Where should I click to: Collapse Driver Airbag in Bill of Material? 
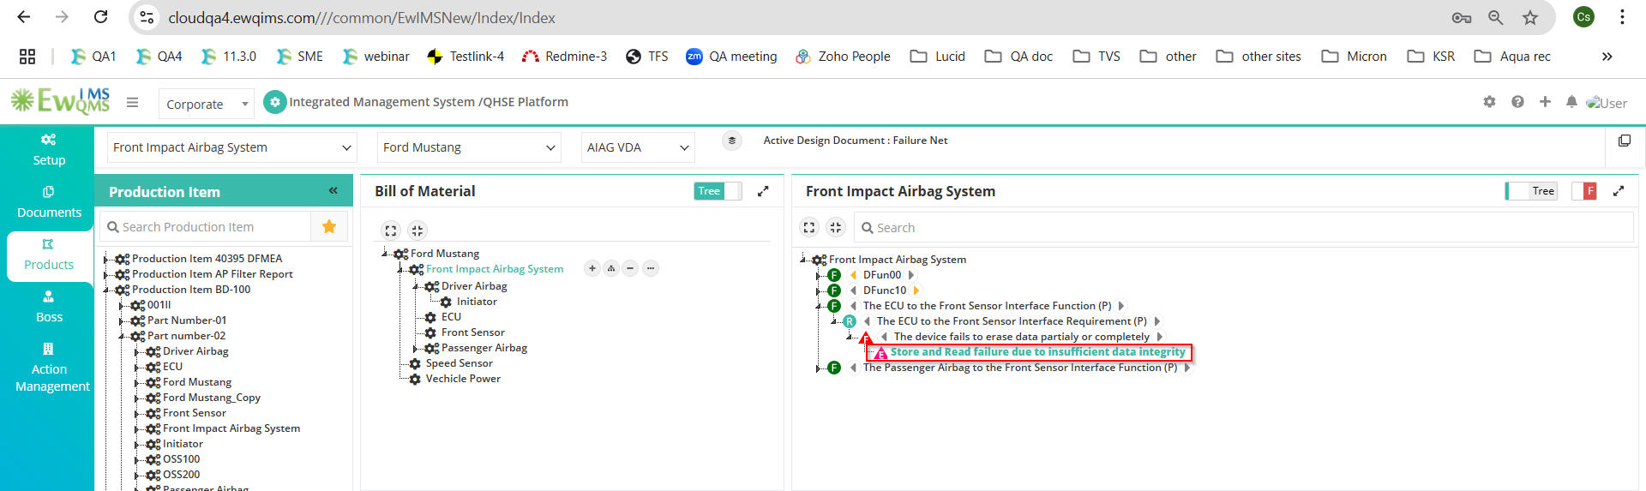[x=416, y=286]
